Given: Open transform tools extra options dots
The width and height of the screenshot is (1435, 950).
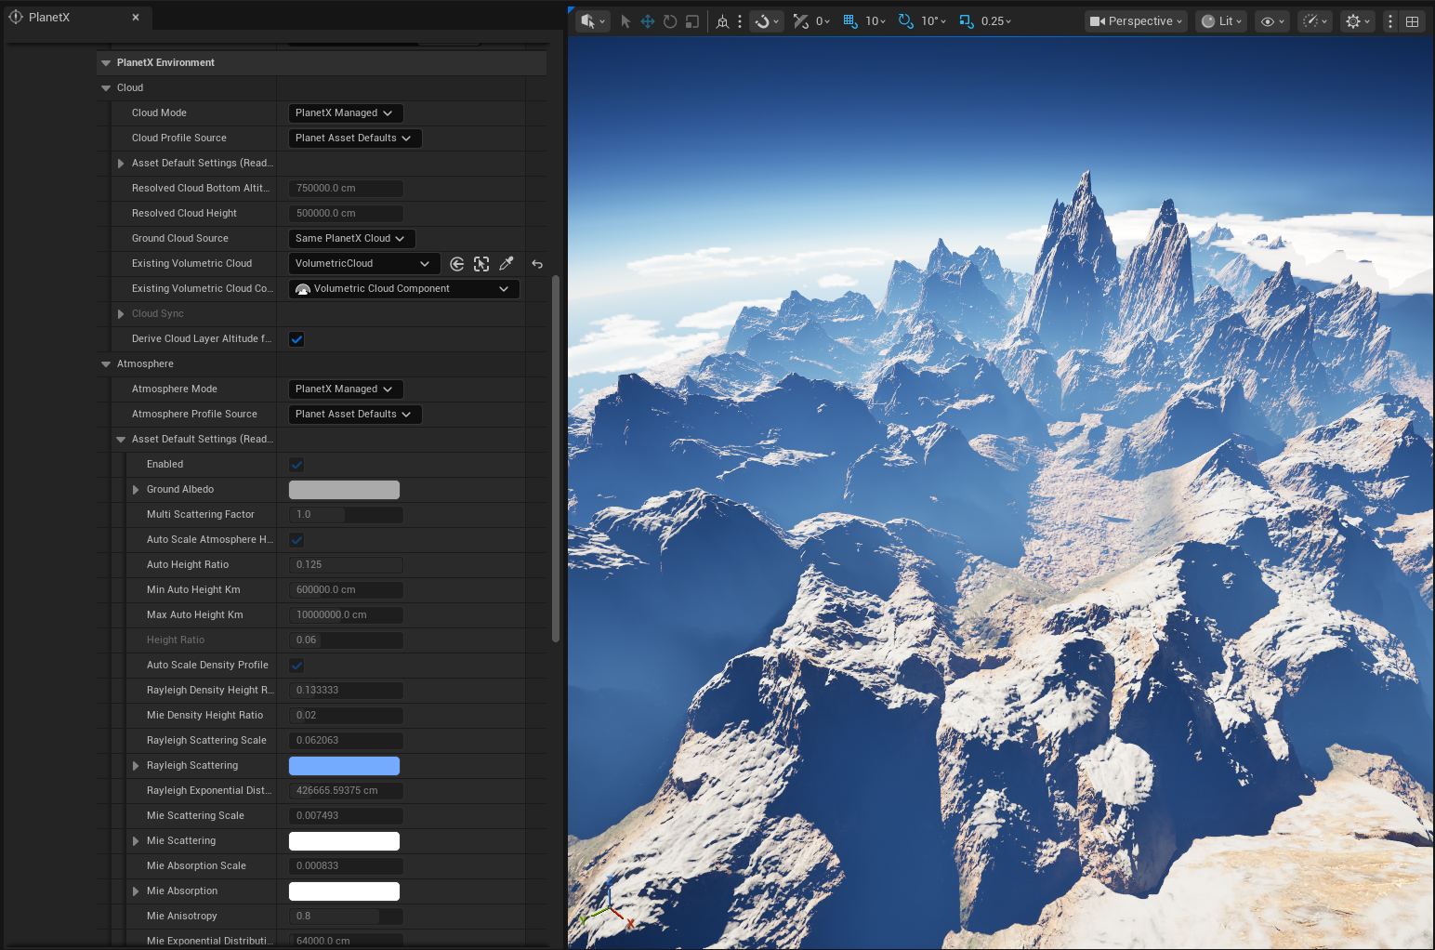Looking at the screenshot, I should click(x=740, y=21).
